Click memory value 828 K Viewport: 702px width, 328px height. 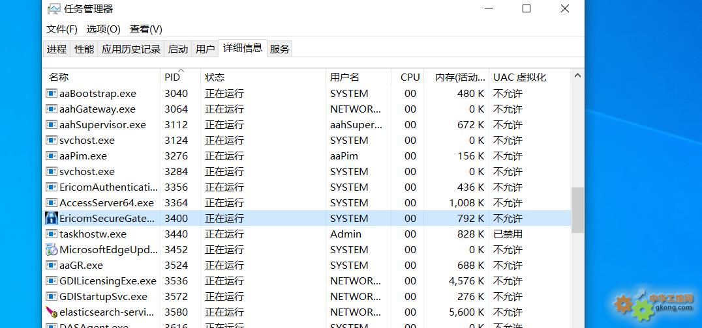click(471, 234)
